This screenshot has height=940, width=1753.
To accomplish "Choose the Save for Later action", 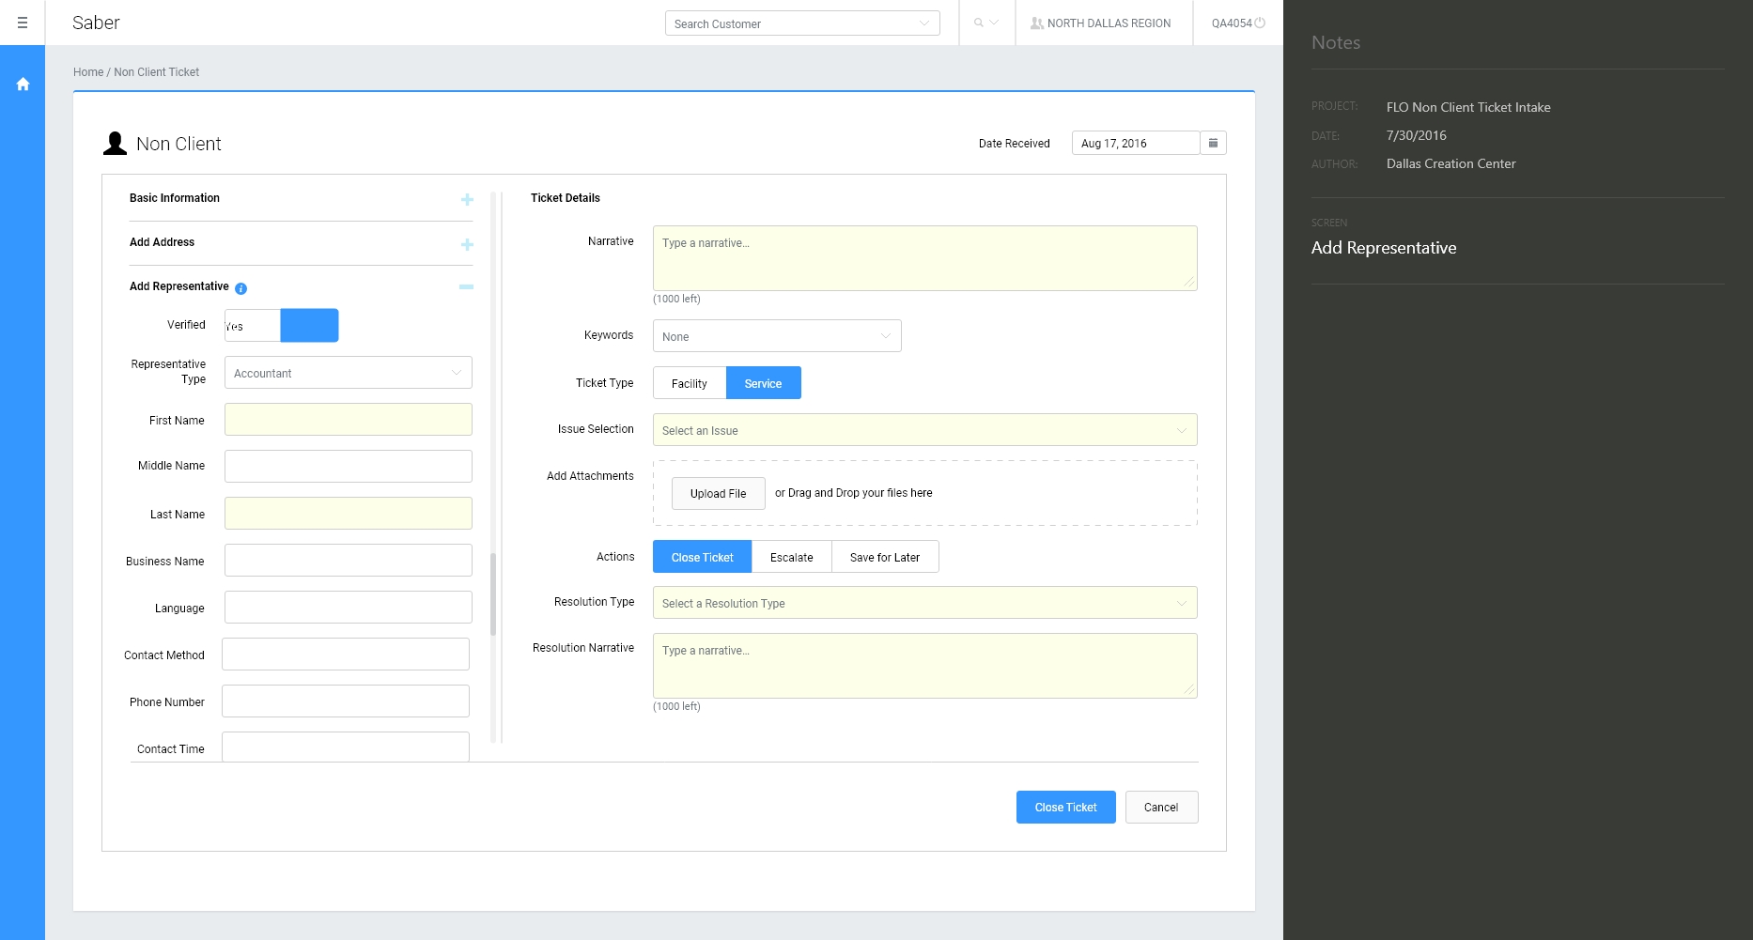I will click(885, 557).
